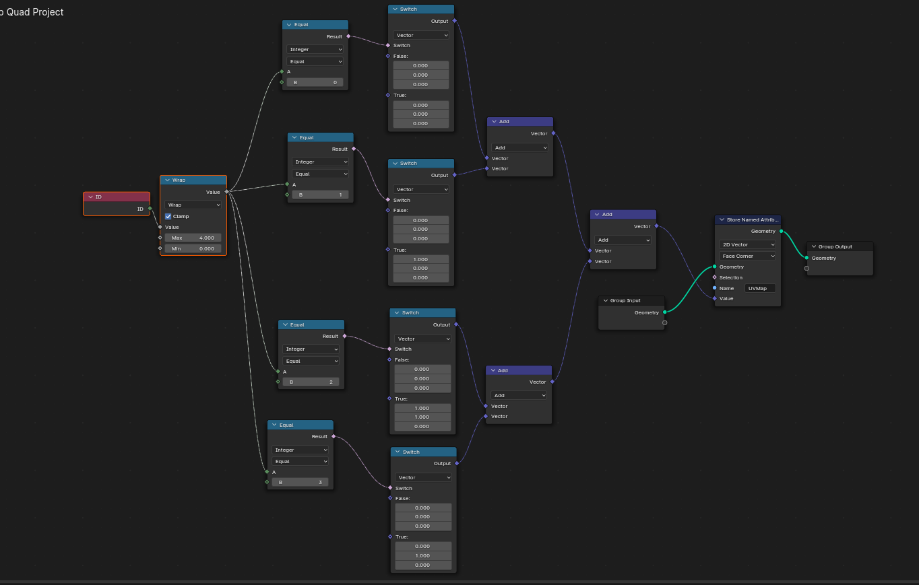Collapse the ID node with its chevron

click(90, 197)
